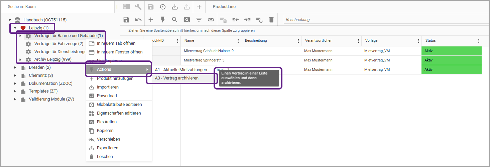This screenshot has width=490, height=167.
Task: Open the filter icon in the grid toolbar
Action: click(x=199, y=20)
